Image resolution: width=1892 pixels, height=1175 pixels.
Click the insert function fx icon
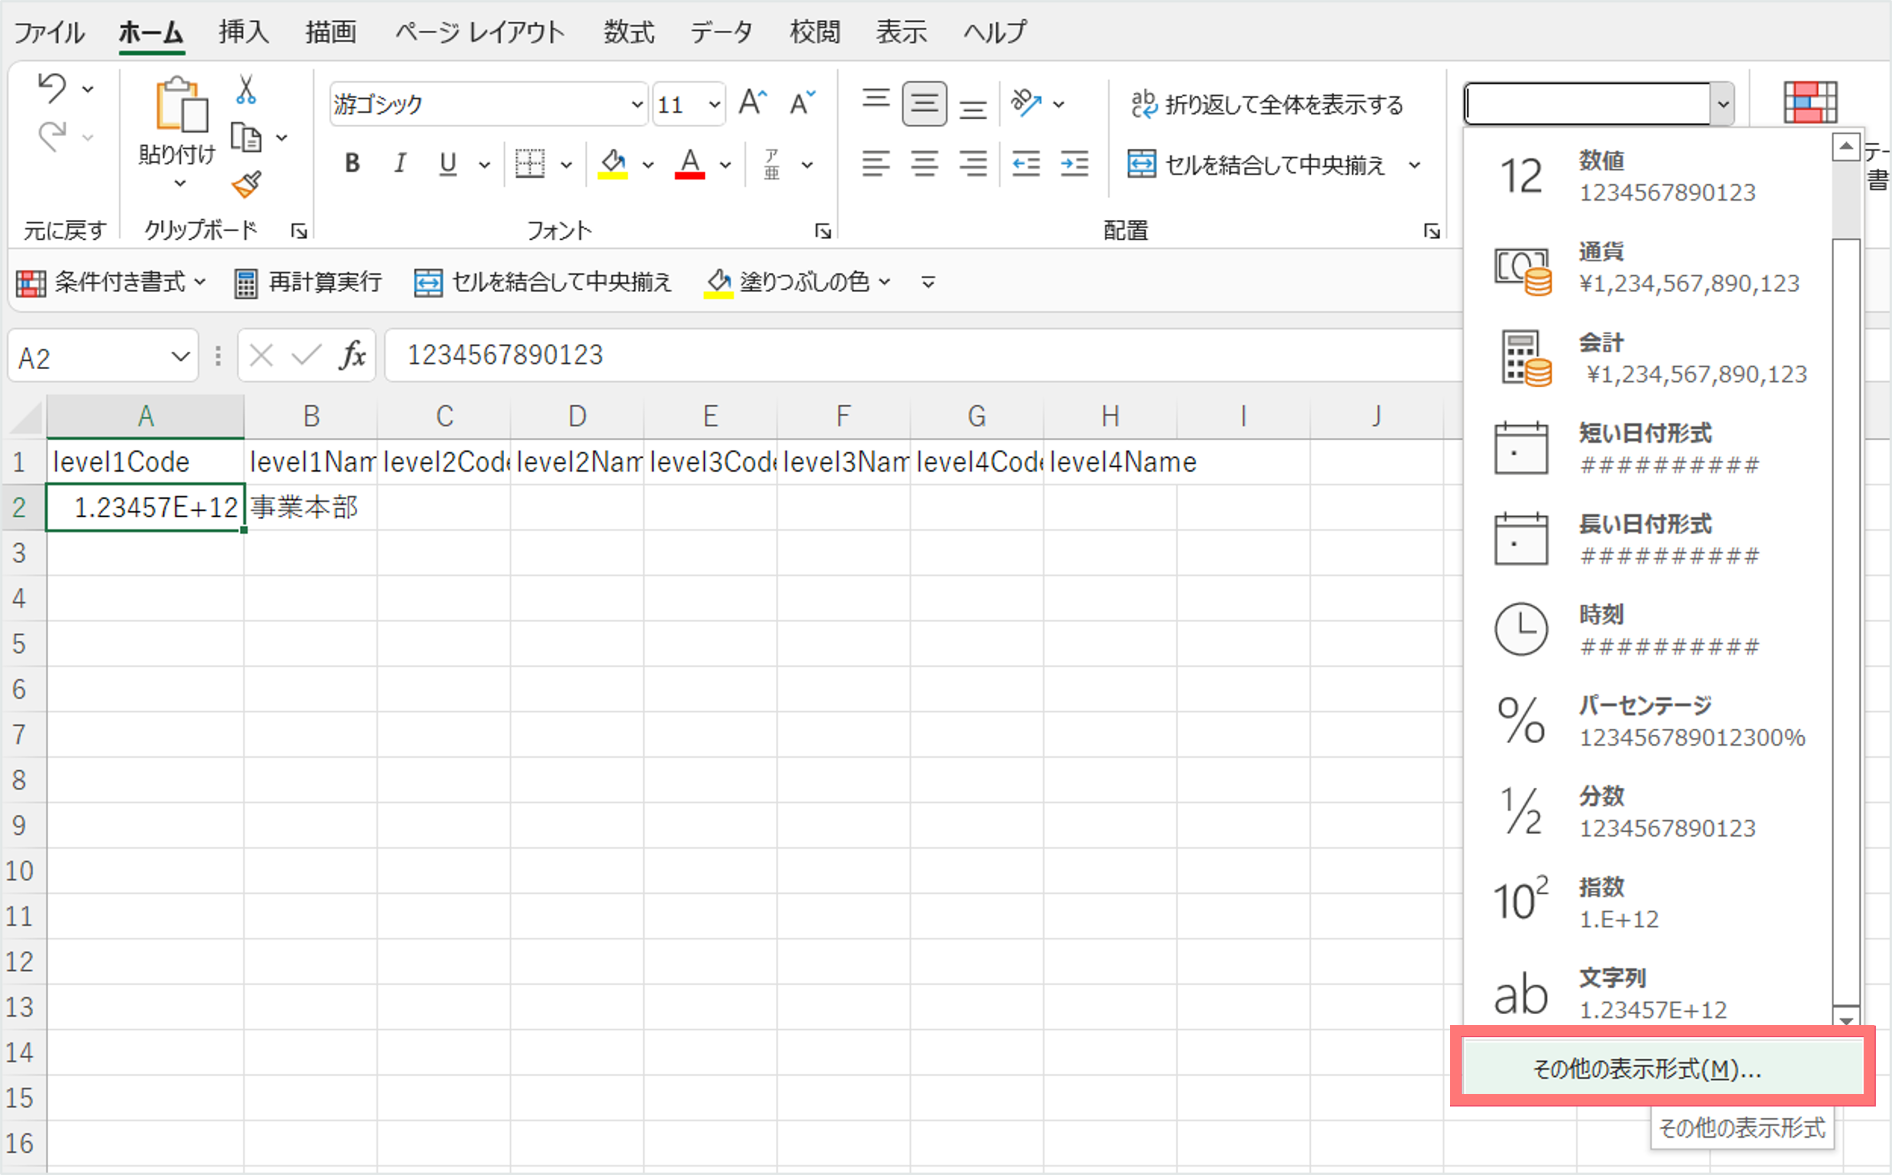coord(353,355)
